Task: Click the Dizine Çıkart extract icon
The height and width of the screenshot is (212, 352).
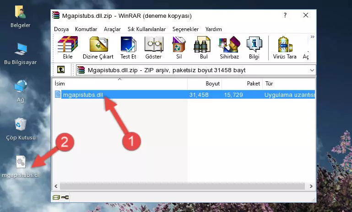Action: [x=98, y=48]
